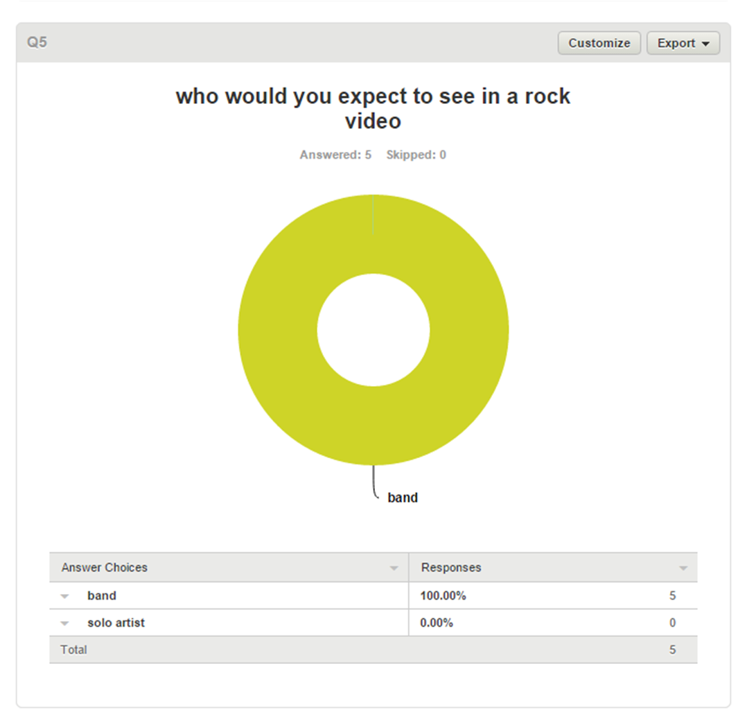Image resolution: width=747 pixels, height=725 pixels.
Task: Select the band answer choice row
Action: point(373,595)
